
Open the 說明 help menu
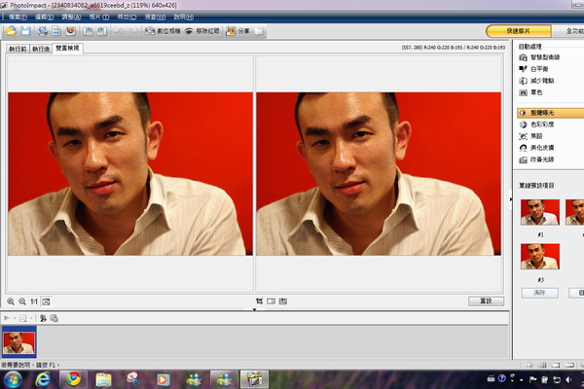(x=184, y=18)
